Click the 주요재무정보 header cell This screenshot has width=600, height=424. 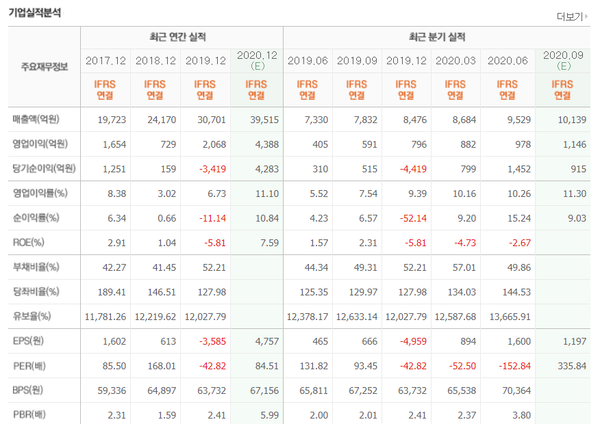pos(44,67)
